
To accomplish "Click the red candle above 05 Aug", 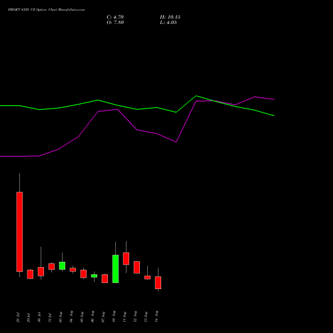I will pos(83,274).
